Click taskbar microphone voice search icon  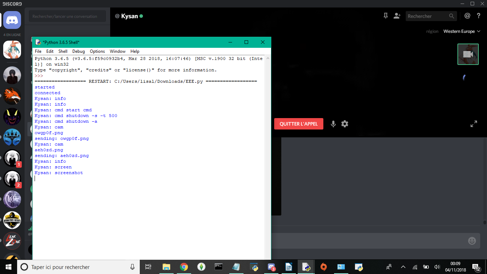[132, 267]
